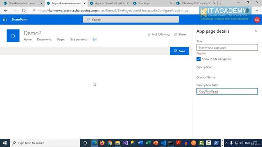
Task: Open network status tray icon
Action: coord(236,143)
